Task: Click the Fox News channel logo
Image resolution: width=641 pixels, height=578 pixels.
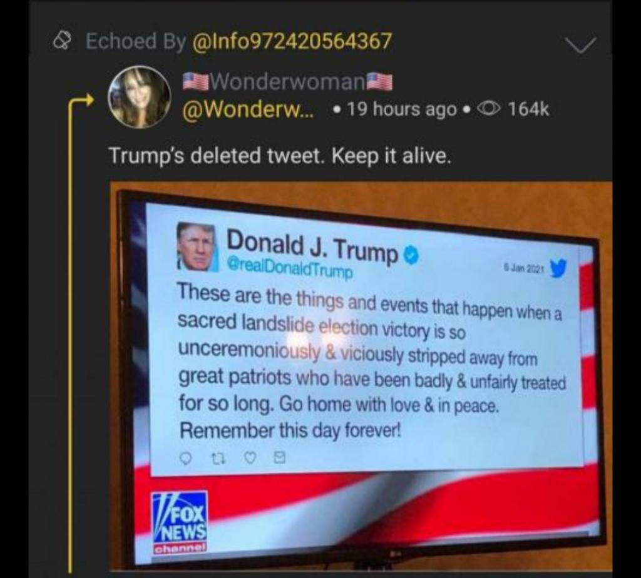Action: (180, 522)
